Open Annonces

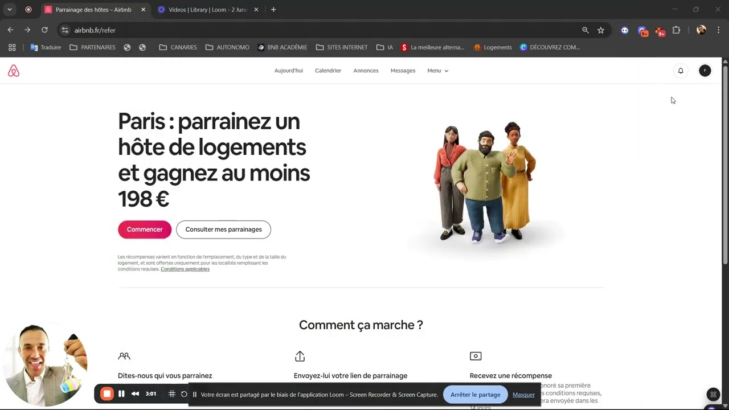pyautogui.click(x=366, y=71)
